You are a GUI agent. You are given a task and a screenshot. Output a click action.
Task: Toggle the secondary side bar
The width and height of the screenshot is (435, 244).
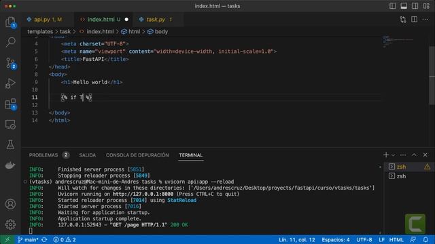click(x=415, y=6)
